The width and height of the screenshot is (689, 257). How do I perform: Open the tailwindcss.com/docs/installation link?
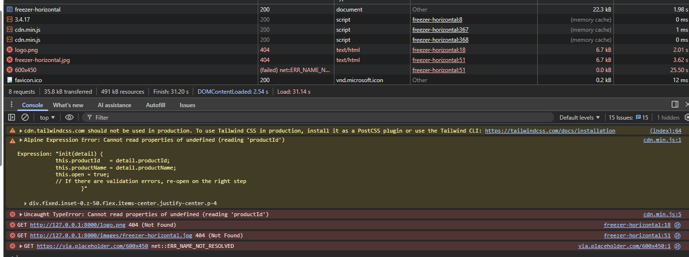click(550, 131)
